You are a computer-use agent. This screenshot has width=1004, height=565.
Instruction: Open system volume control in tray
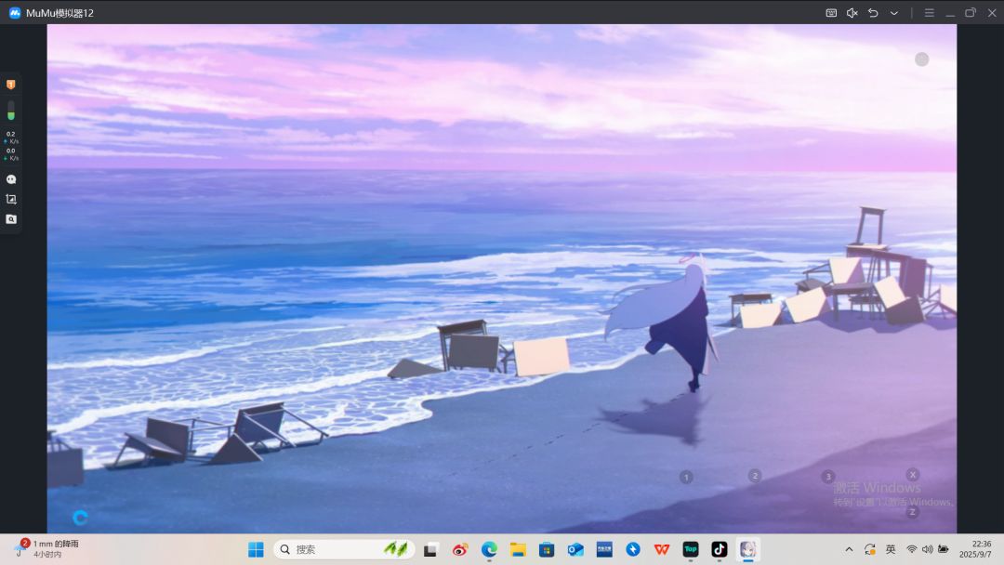(x=927, y=549)
